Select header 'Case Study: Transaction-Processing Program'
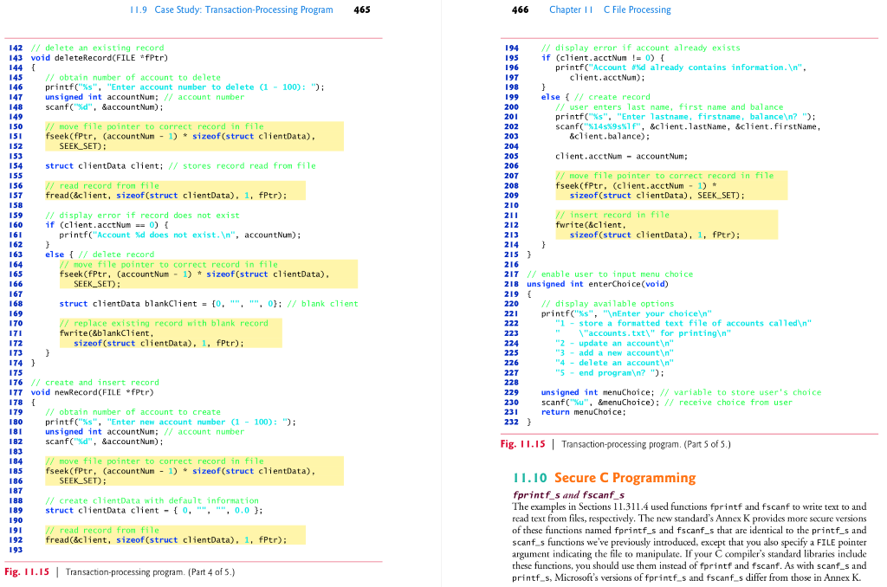Image resolution: width=887 pixels, height=587 pixels. coord(243,10)
